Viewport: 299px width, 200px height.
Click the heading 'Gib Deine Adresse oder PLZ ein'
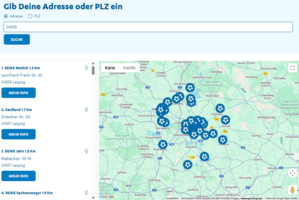point(63,6)
